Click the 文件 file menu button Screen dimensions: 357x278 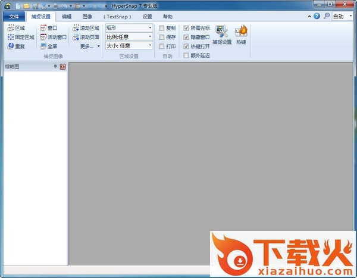tap(14, 17)
